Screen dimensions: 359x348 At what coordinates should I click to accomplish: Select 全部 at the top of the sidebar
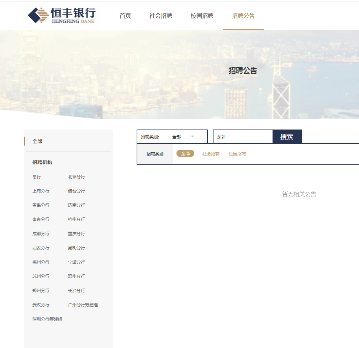[x=37, y=141]
